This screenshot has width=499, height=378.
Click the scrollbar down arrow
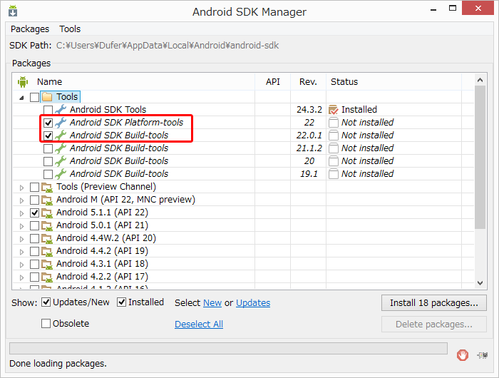(480, 282)
